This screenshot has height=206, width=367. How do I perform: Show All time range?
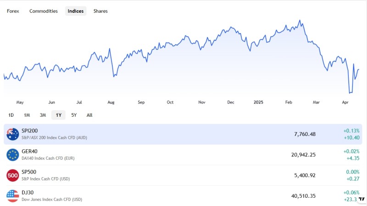pos(89,115)
